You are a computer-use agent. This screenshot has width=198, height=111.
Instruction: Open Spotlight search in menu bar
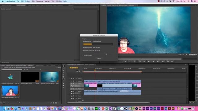[188, 1]
